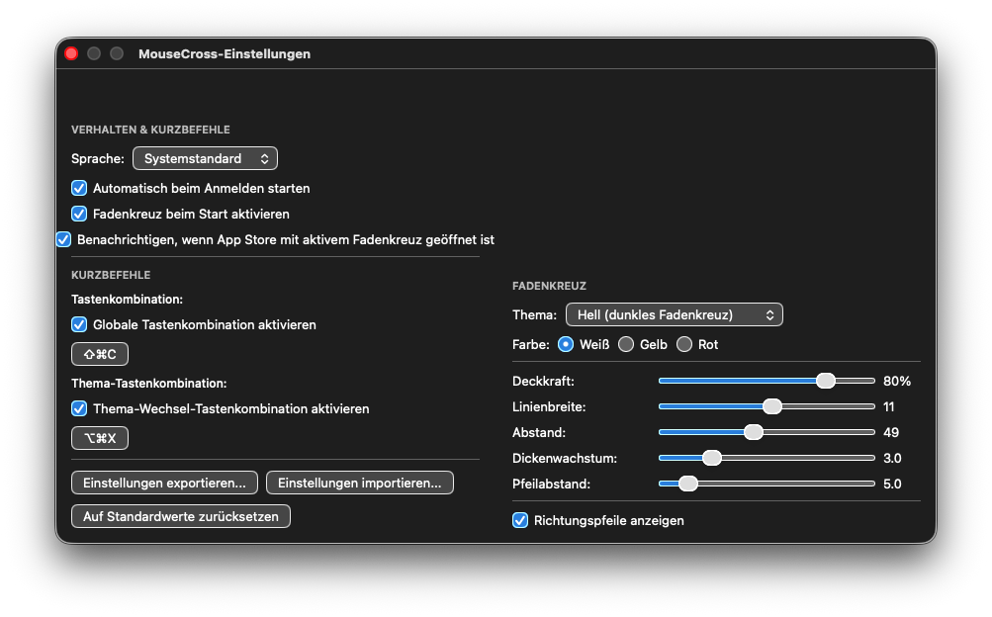Select the Gelb color option
Viewport: 992px width, 617px height.
[x=624, y=344]
